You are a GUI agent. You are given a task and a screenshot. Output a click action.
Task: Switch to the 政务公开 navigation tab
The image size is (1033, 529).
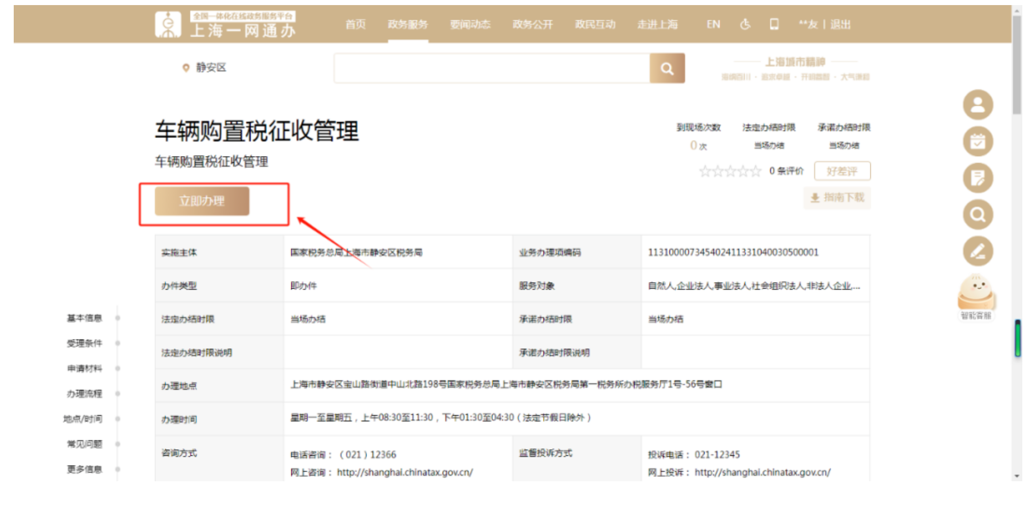pos(532,24)
